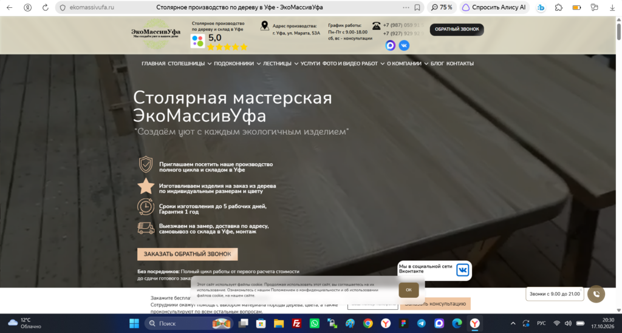
Task: Open Google Chrome from the taskbar
Action: [x=367, y=323]
